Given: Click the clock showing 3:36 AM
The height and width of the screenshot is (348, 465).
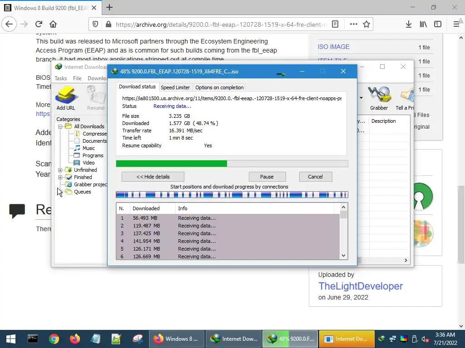Looking at the screenshot, I should point(445,335).
